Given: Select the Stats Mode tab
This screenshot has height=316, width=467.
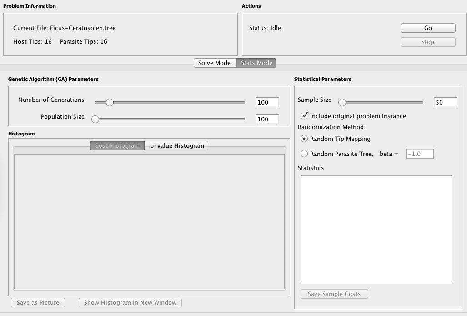Looking at the screenshot, I should point(256,63).
